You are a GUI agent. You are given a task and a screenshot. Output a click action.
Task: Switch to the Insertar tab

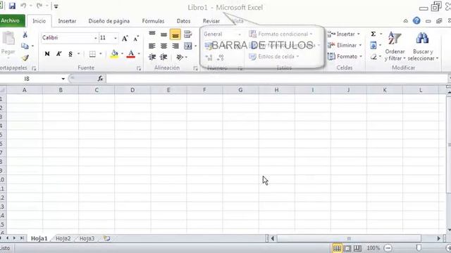[x=67, y=21]
